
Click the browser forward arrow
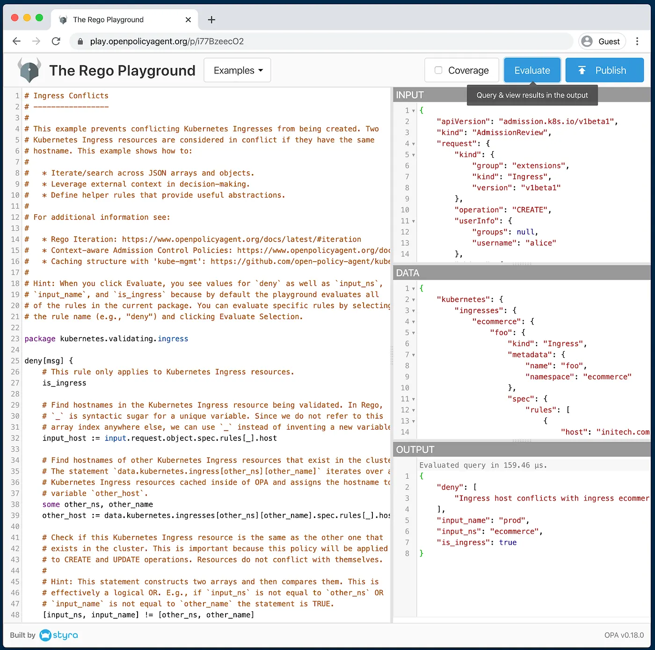pos(36,41)
